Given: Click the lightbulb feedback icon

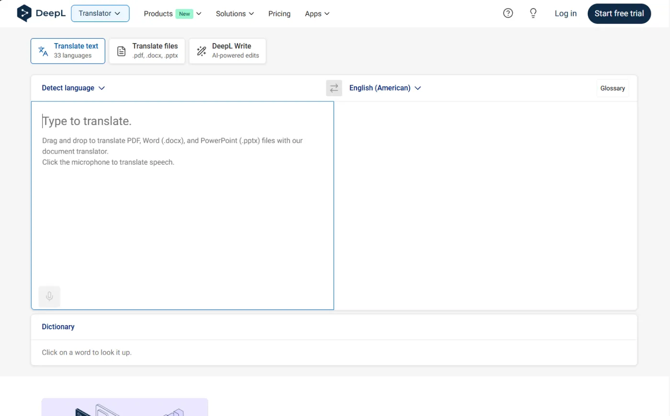Looking at the screenshot, I should tap(533, 13).
